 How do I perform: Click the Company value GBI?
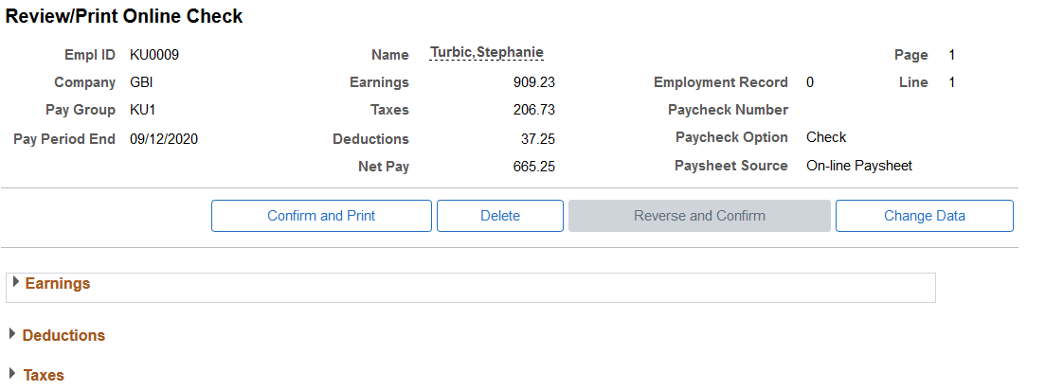click(142, 83)
